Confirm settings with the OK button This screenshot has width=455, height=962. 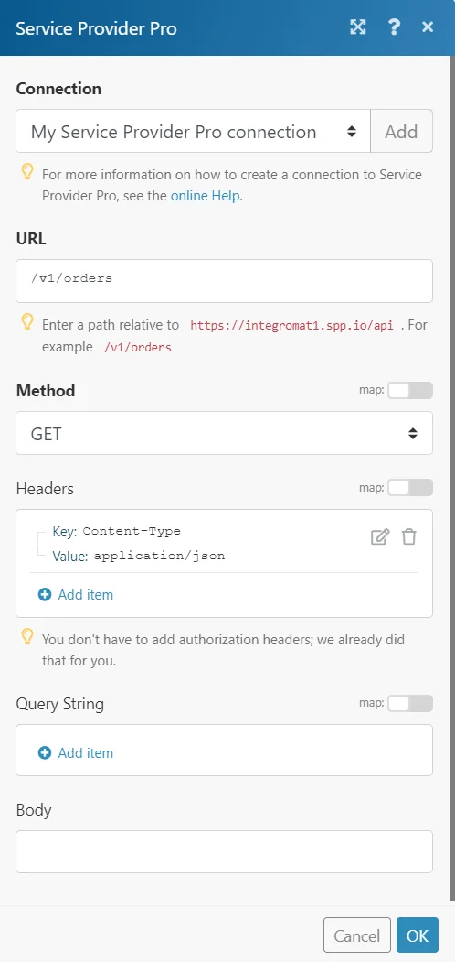click(x=418, y=935)
